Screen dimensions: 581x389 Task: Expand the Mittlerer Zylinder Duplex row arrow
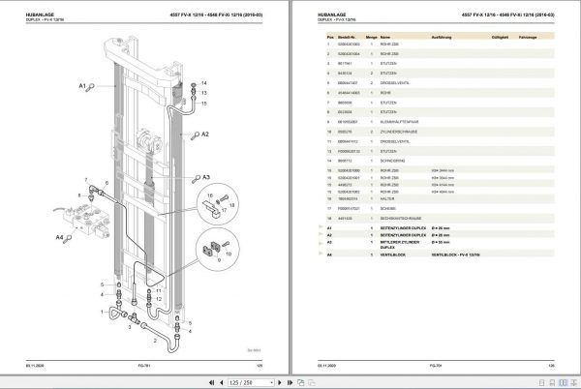click(x=321, y=243)
